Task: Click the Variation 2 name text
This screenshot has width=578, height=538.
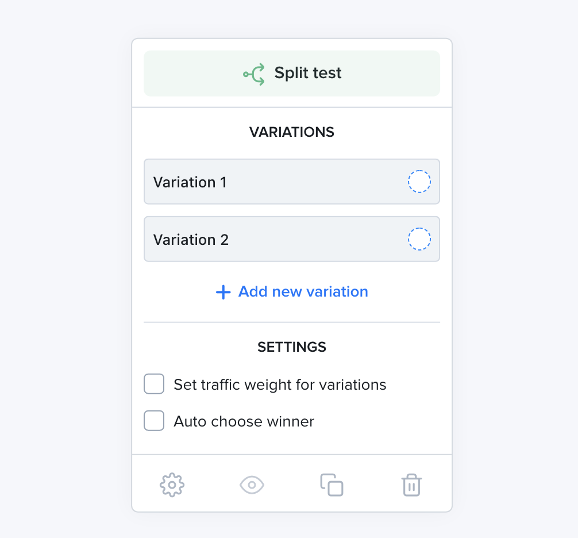Action: click(191, 240)
